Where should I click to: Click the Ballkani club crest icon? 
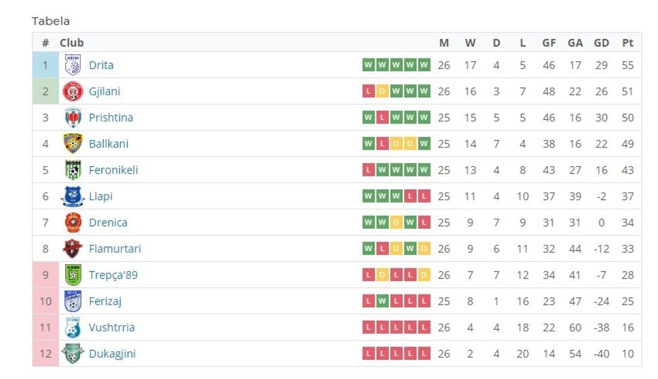tap(73, 144)
